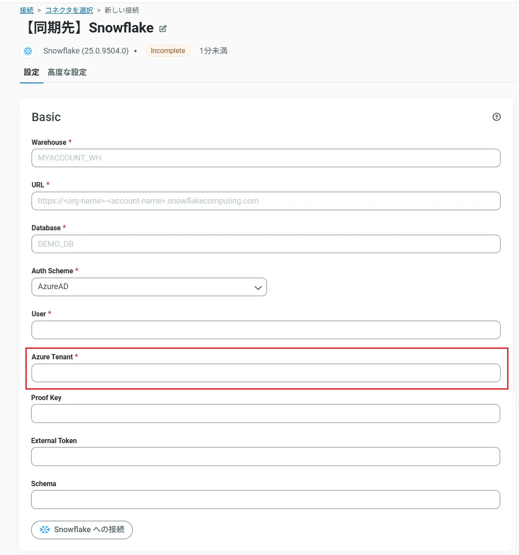This screenshot has width=519, height=555.
Task: Switch to the 設定 tab
Action: click(x=32, y=72)
